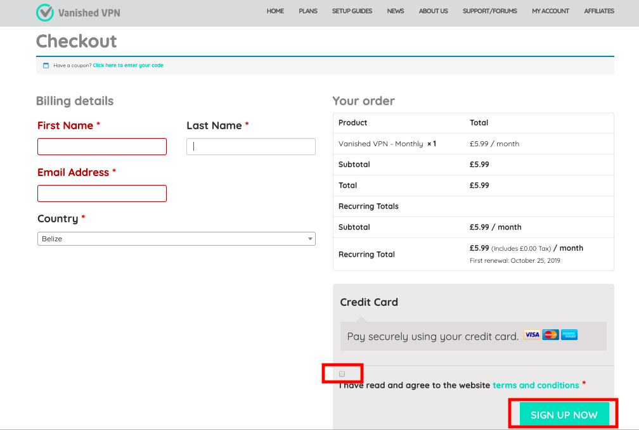Open the terms and conditions link
The height and width of the screenshot is (430, 639).
click(x=536, y=385)
